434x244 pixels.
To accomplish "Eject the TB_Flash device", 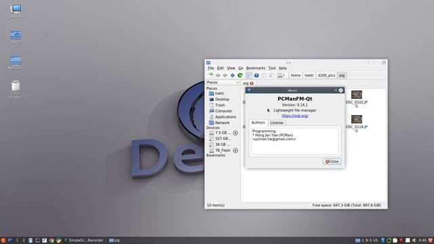I will point(235,150).
